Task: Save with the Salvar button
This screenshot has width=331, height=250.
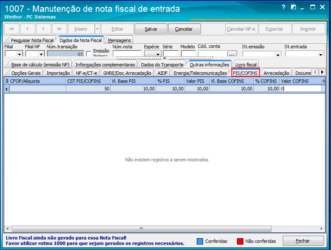Action: point(151,29)
